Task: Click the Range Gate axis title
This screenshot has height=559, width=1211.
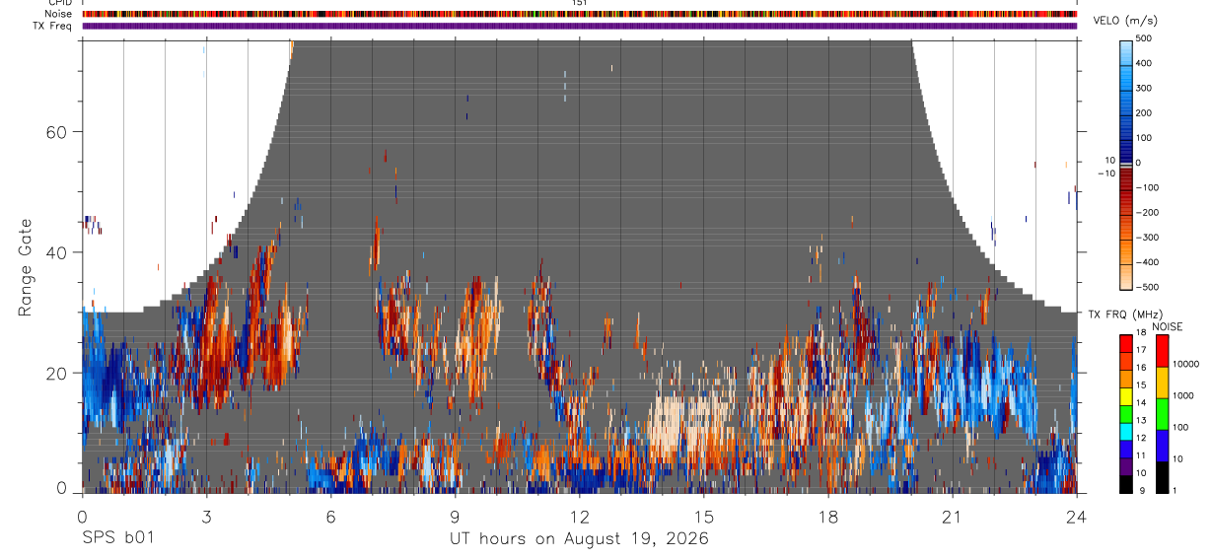Action: [26, 268]
